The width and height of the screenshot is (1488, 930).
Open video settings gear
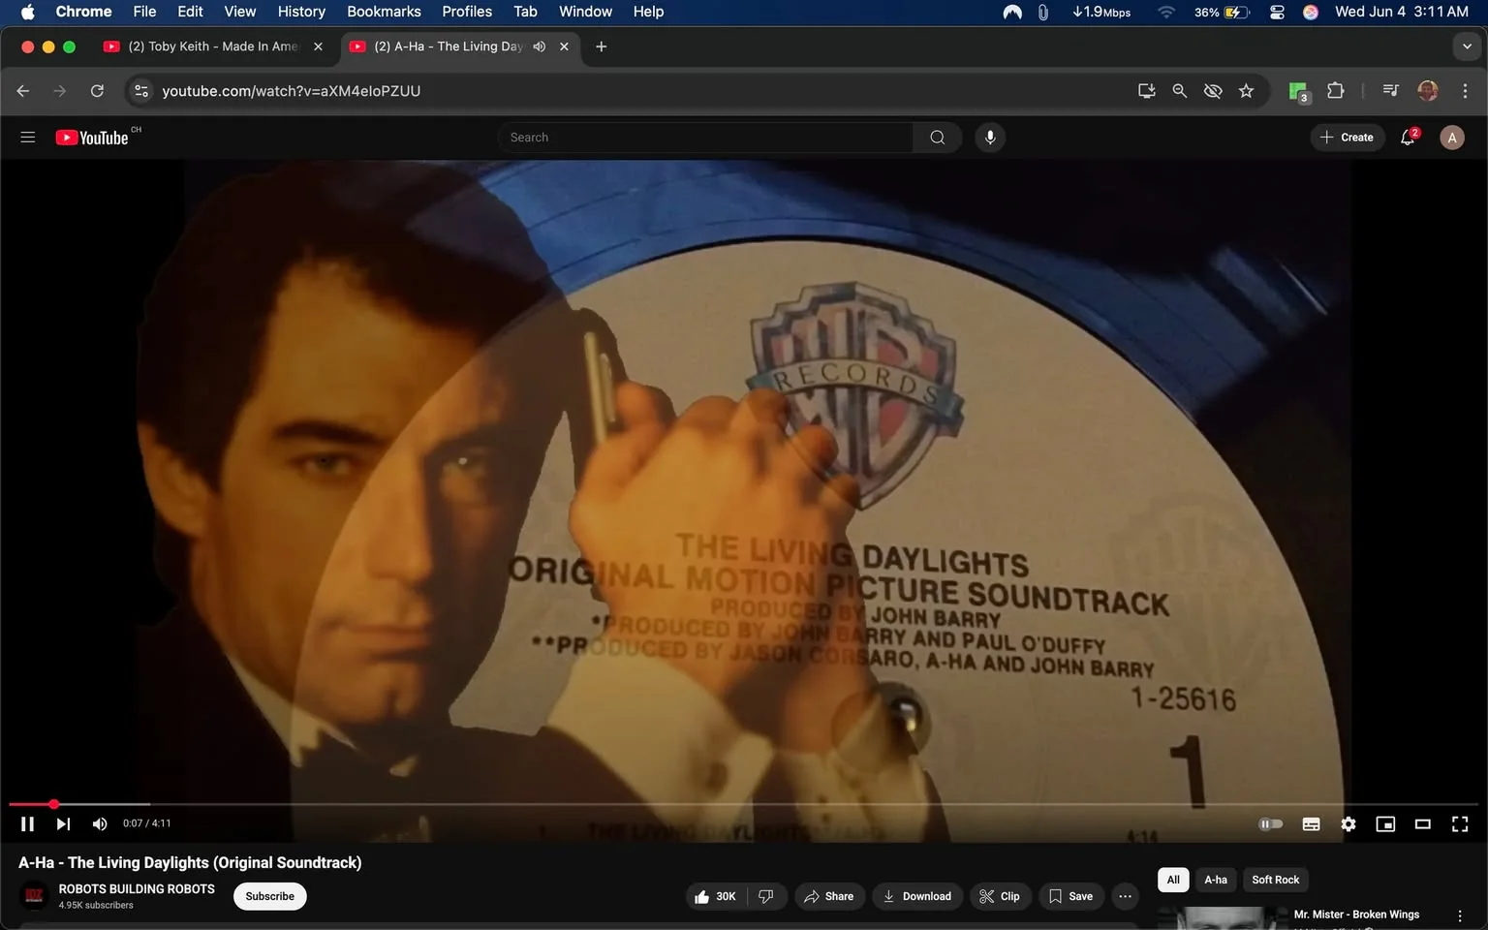(1348, 823)
